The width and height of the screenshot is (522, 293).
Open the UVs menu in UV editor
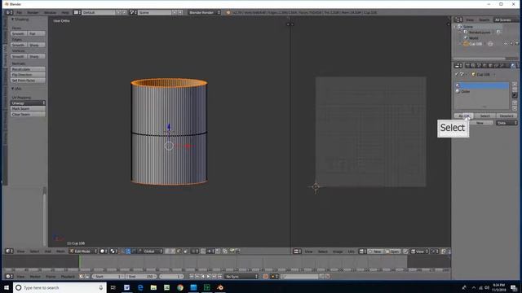click(x=352, y=251)
